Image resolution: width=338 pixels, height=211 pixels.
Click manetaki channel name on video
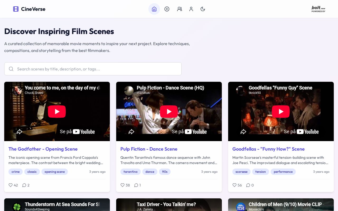143,93
